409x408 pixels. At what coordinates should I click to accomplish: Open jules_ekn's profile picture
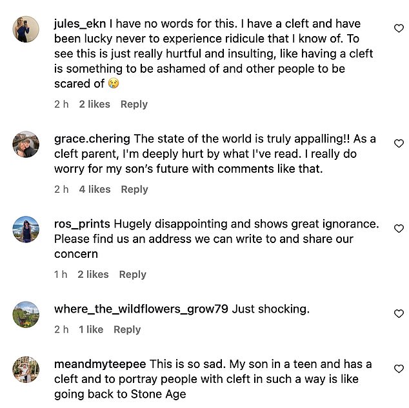tap(26, 30)
